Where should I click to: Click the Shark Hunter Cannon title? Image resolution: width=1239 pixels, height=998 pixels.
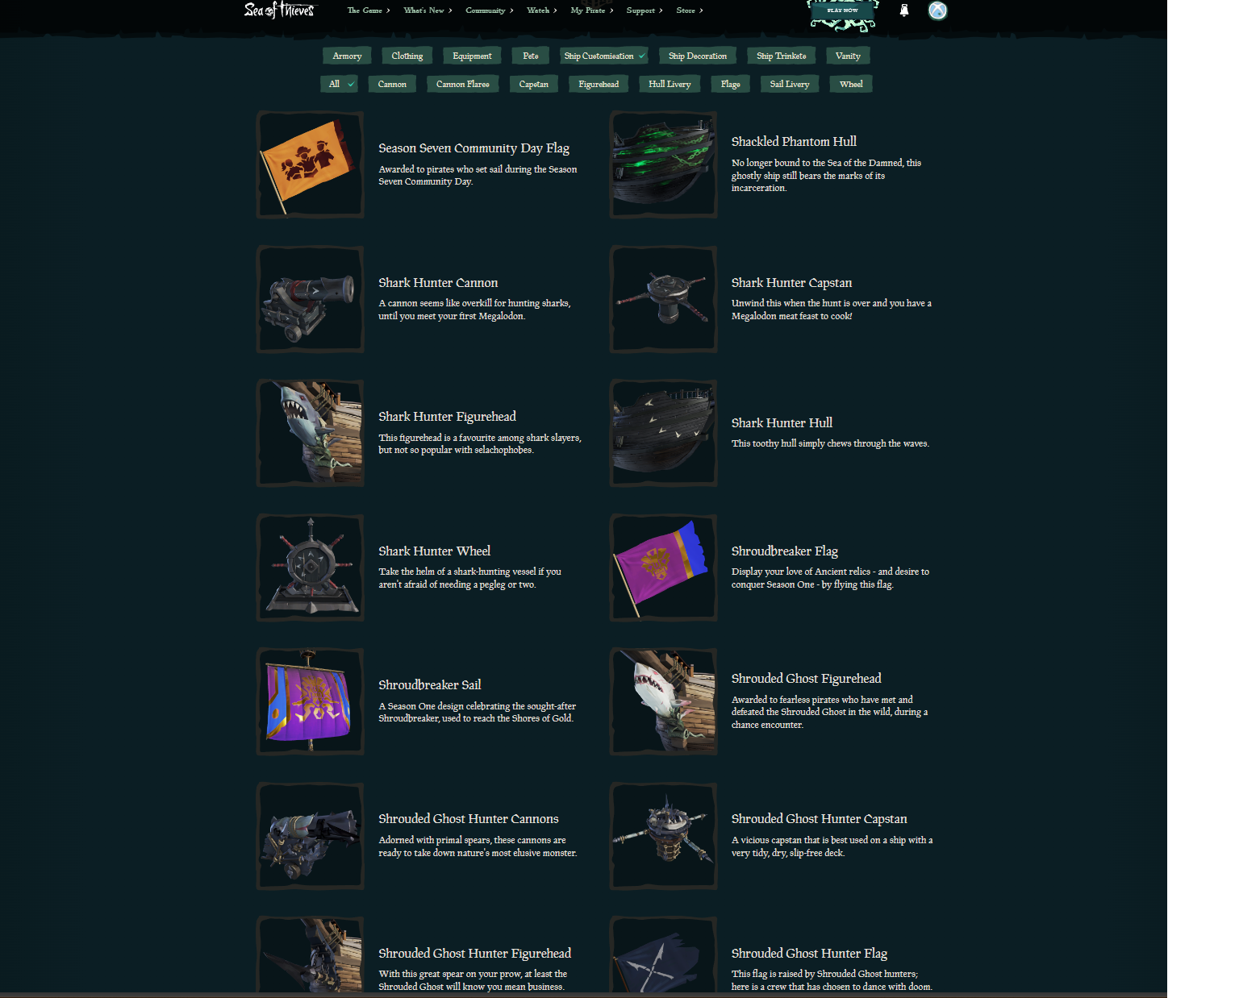click(x=438, y=283)
